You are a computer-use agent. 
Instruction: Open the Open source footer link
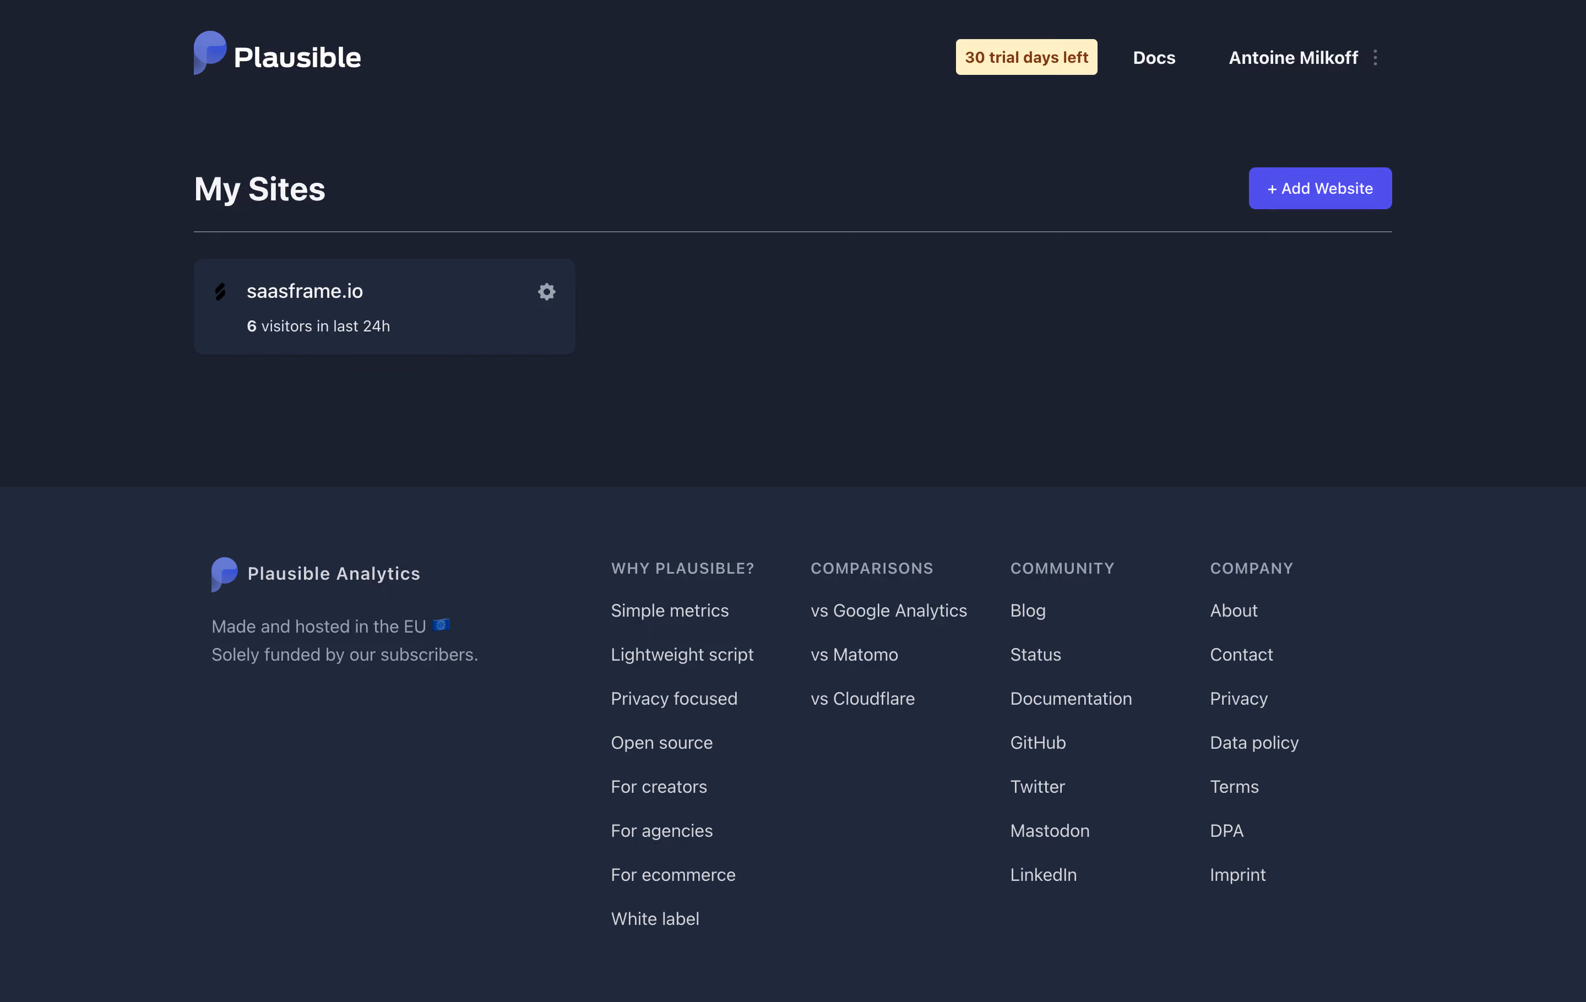click(661, 743)
